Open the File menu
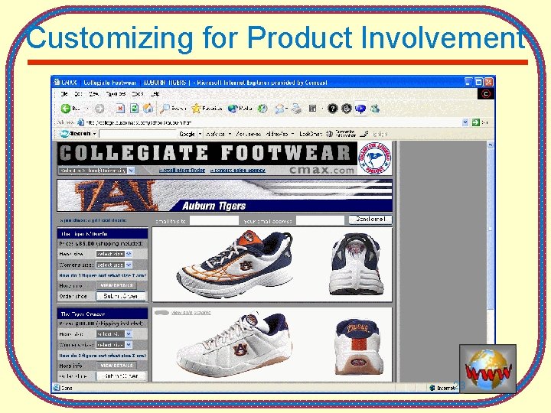The image size is (551, 413). coord(64,94)
